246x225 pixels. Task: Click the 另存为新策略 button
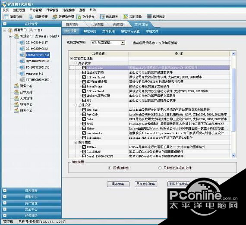tap(146, 184)
